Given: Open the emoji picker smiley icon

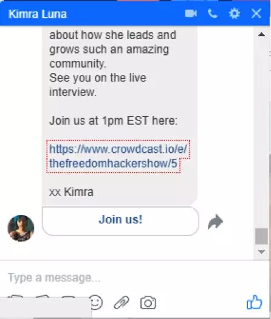Looking at the screenshot, I should (x=96, y=303).
